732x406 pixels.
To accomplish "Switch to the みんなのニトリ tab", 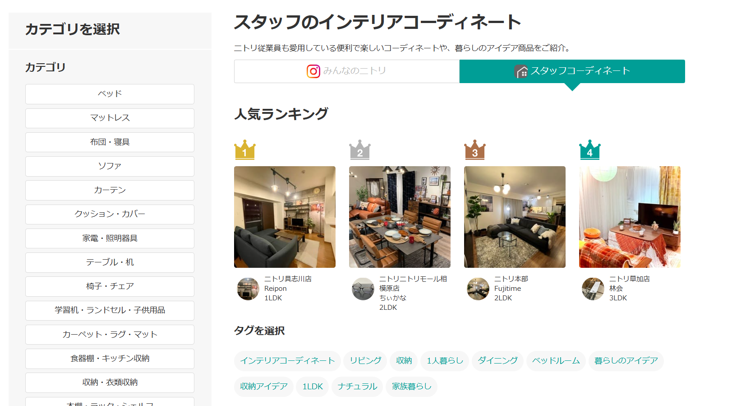I will pos(347,71).
